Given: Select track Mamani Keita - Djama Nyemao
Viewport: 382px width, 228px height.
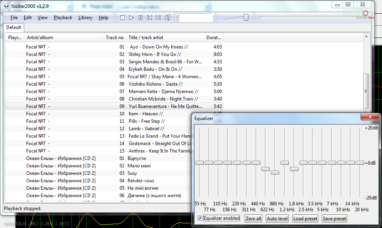Looking at the screenshot, I should point(114,92).
